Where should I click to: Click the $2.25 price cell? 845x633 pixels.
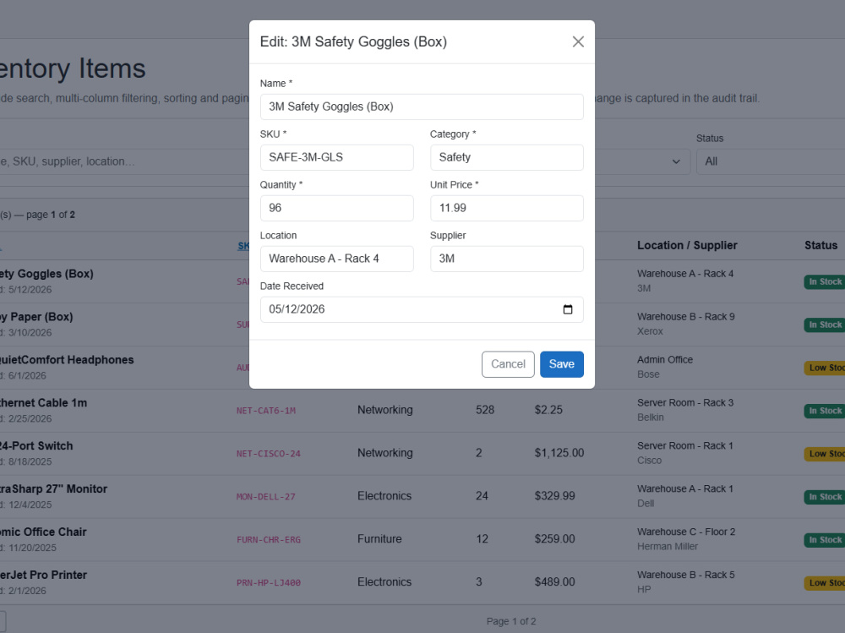coord(548,410)
